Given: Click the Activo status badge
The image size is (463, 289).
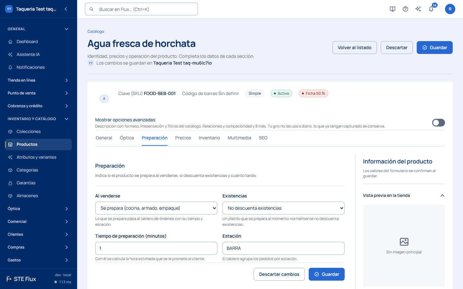Looking at the screenshot, I should (x=281, y=93).
